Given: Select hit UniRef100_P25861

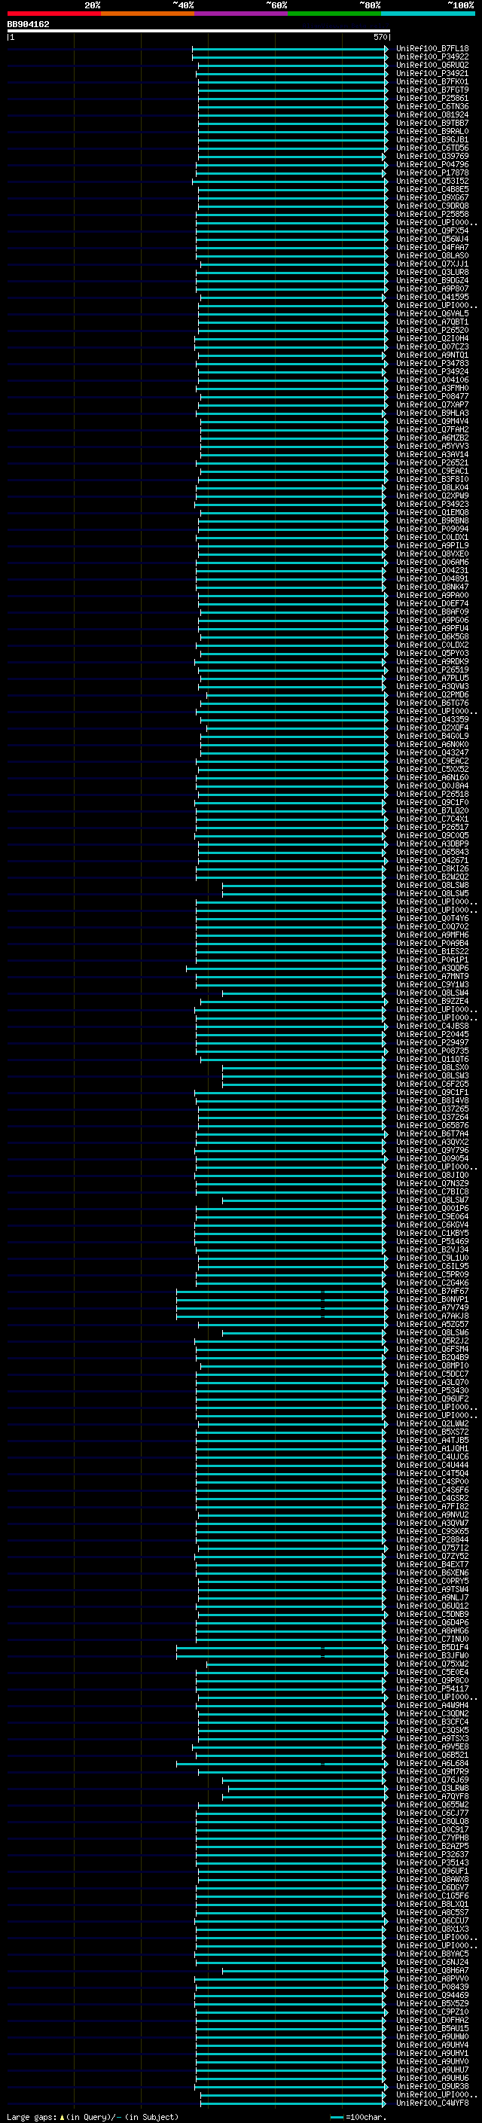Looking at the screenshot, I should coord(432,98).
